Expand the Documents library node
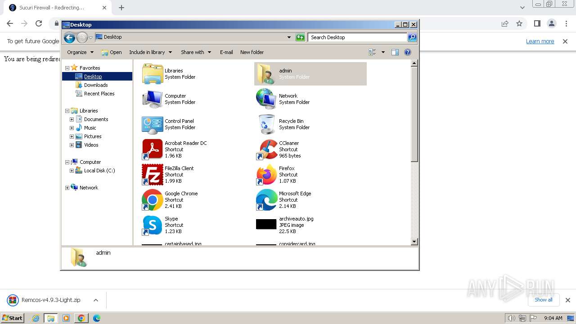 click(72, 119)
